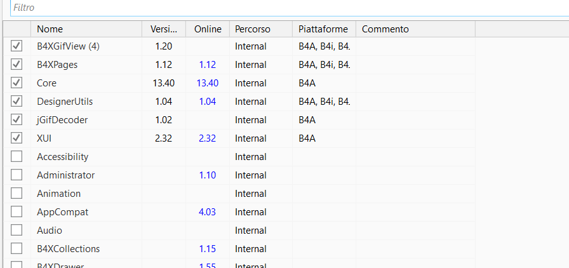The width and height of the screenshot is (569, 268).
Task: Select the Audio library name
Action: [50, 231]
